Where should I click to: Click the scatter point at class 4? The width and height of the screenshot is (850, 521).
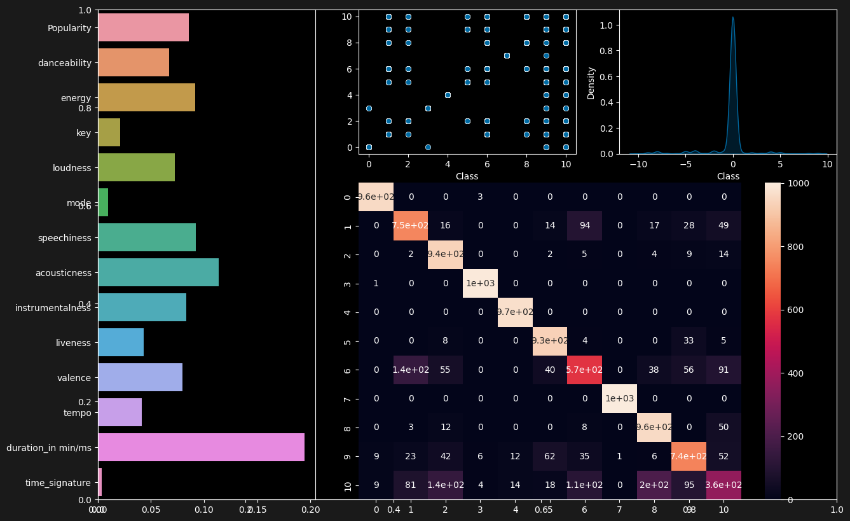pos(448,95)
